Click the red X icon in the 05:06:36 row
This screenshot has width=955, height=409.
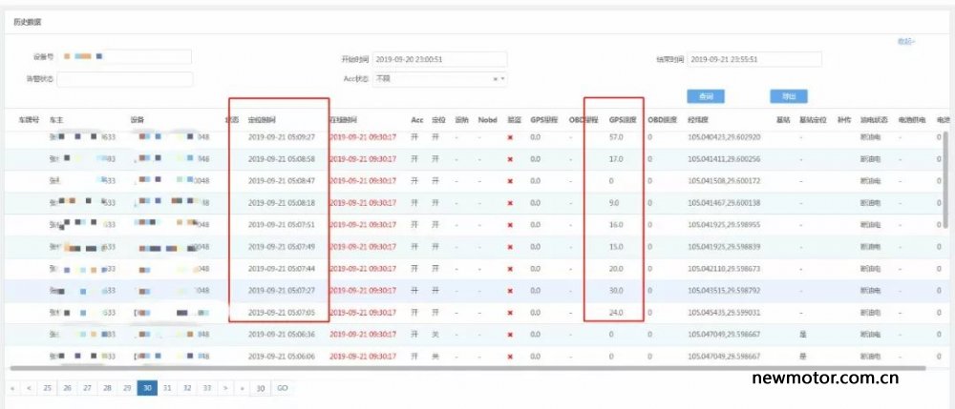pyautogui.click(x=510, y=335)
